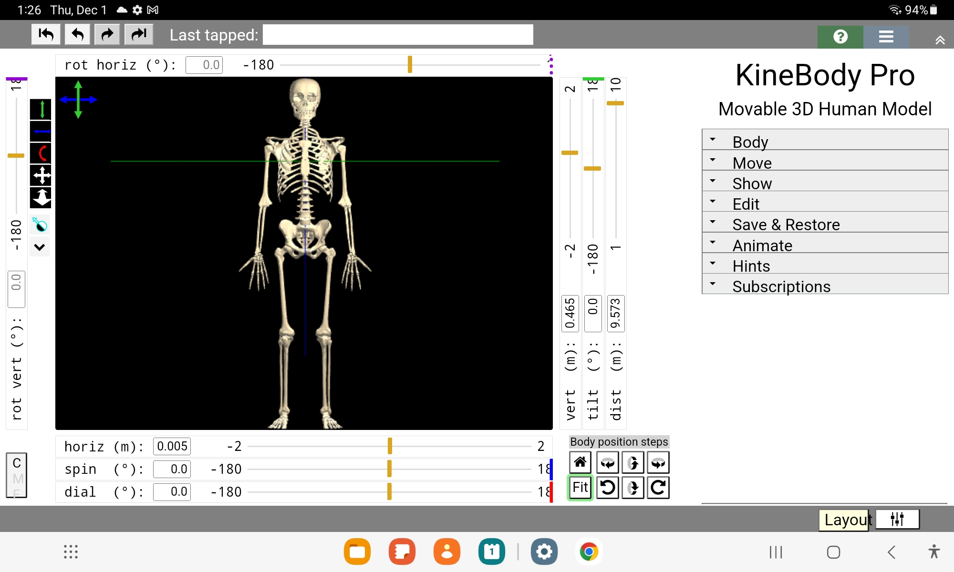This screenshot has height=572, width=954.
Task: Click the dial clockwise step icon
Action: coord(658,488)
